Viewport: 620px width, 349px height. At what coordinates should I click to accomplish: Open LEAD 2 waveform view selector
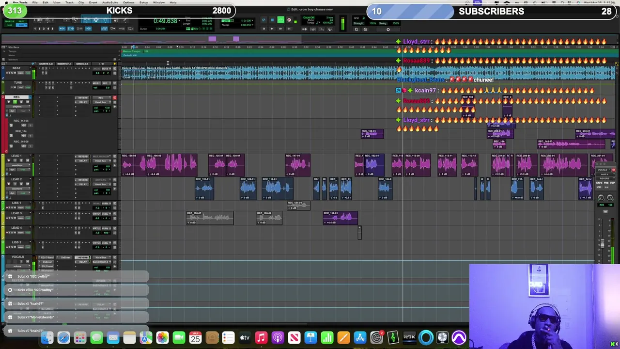tap(18, 189)
